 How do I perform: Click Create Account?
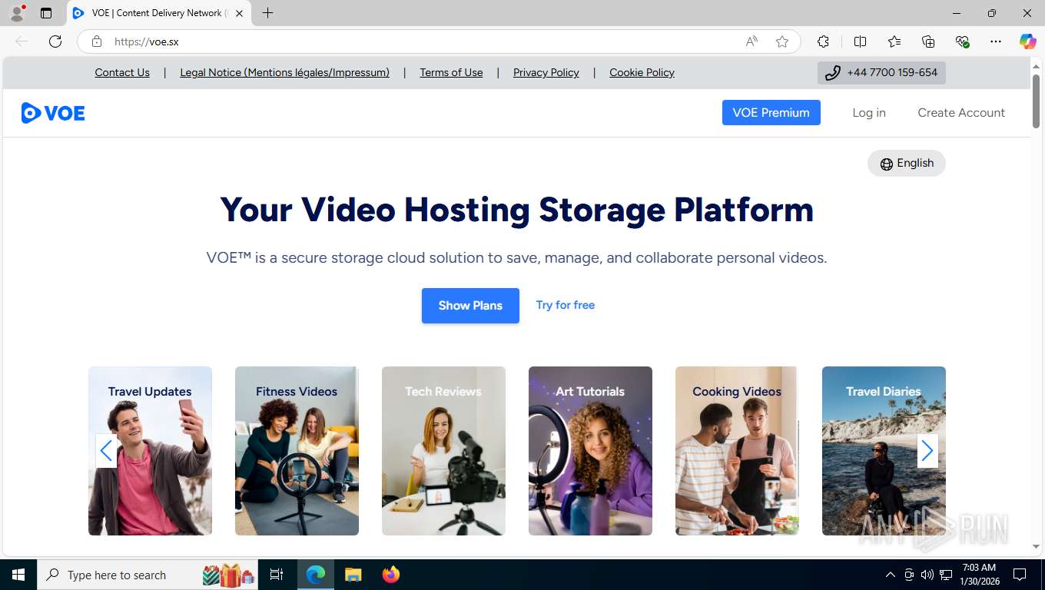click(x=961, y=112)
